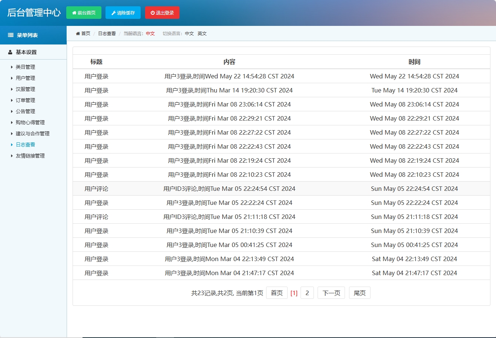Click the home icon in the breadcrumb
The width and height of the screenshot is (496, 338).
click(78, 34)
